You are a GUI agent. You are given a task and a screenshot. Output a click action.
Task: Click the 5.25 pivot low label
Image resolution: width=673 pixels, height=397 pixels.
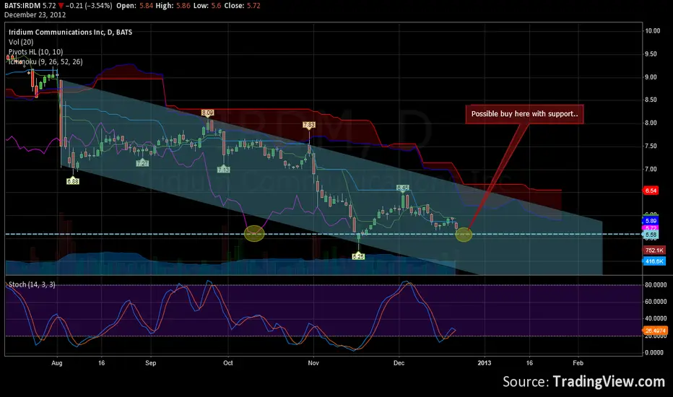(x=358, y=256)
